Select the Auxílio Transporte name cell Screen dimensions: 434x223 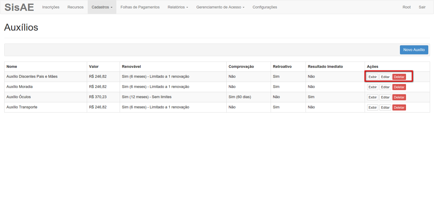point(46,107)
